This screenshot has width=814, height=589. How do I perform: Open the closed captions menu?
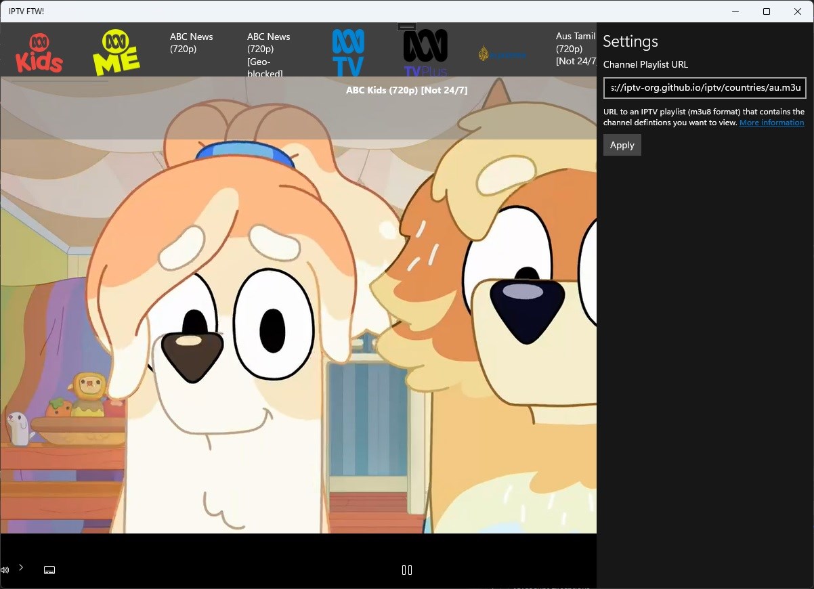pos(49,570)
